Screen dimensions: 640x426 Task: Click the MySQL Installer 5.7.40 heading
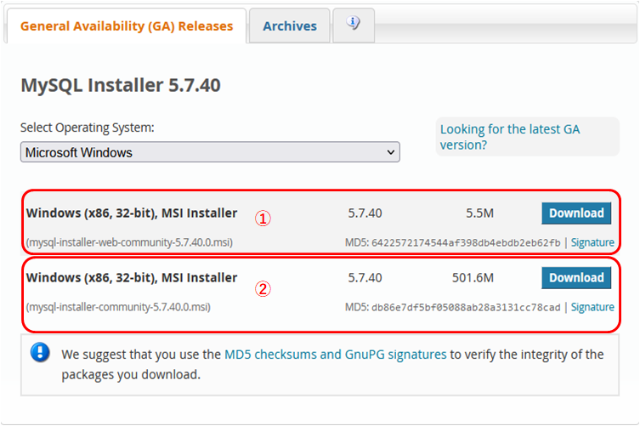pyautogui.click(x=121, y=85)
